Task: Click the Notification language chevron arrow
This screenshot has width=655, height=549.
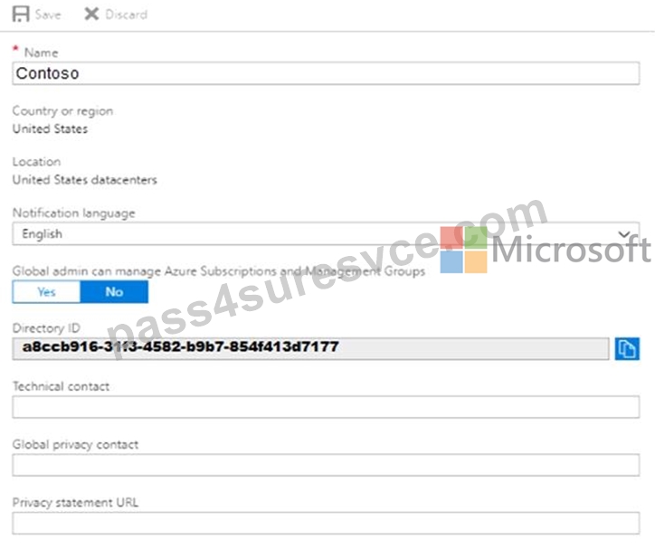Action: 624,233
